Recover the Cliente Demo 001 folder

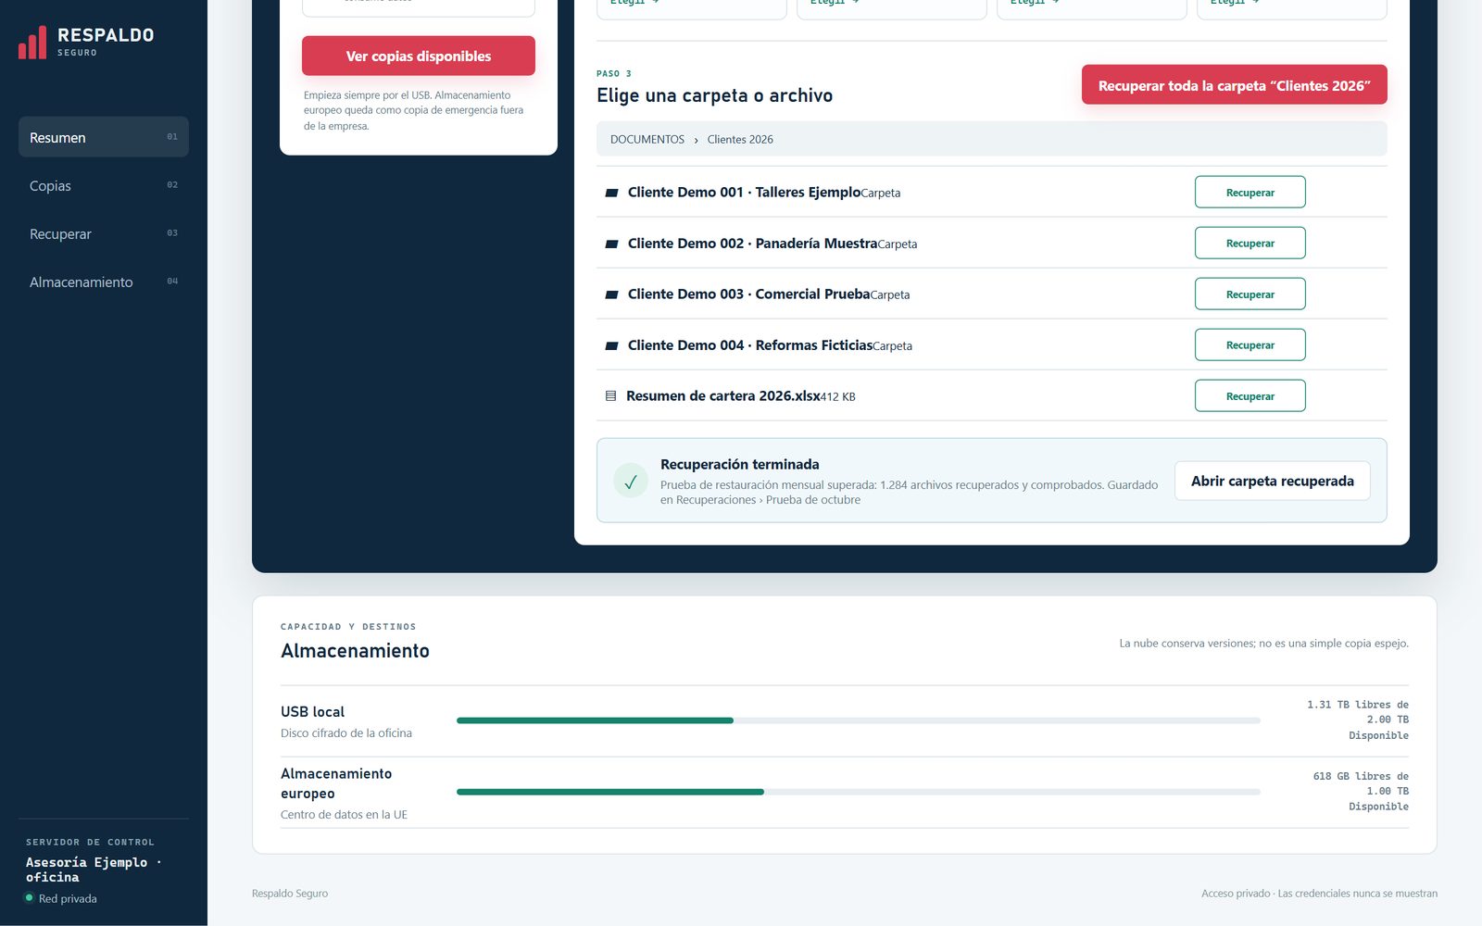pos(1250,193)
